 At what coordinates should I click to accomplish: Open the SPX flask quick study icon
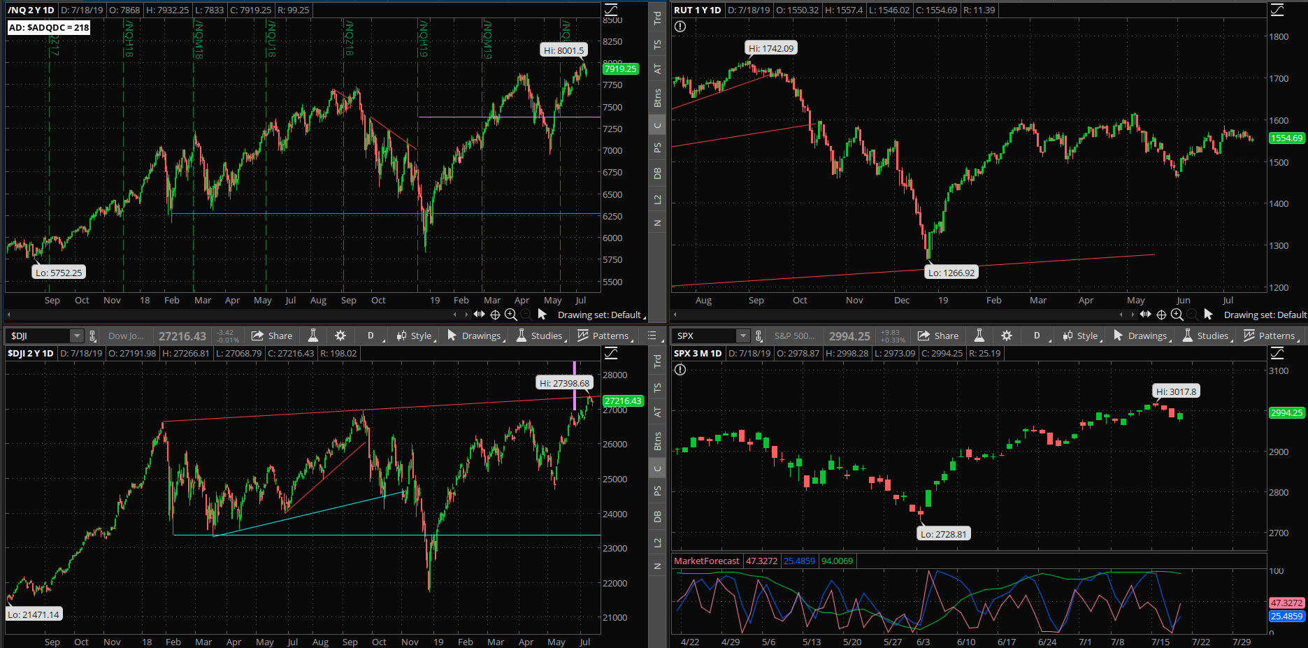tap(979, 336)
